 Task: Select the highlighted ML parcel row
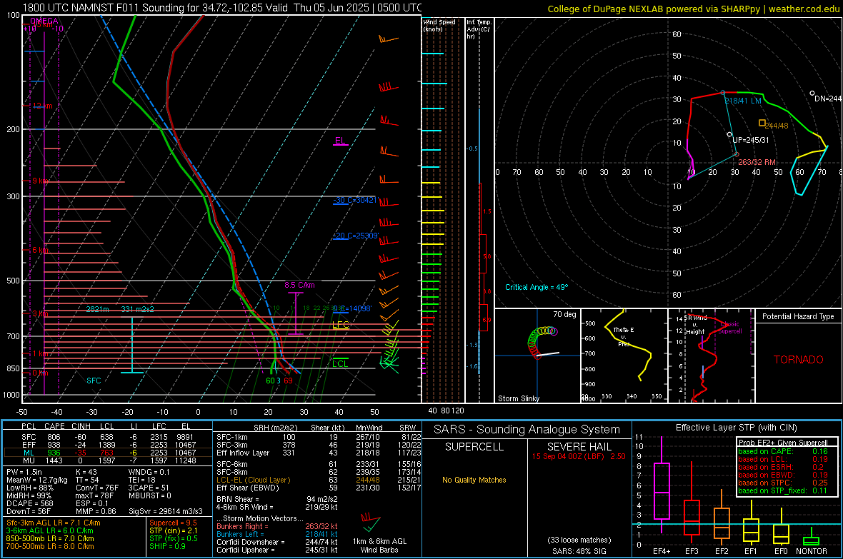click(x=108, y=453)
